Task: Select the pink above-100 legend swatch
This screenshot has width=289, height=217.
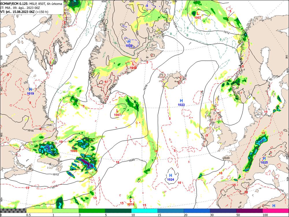Action: [x=276, y=211]
